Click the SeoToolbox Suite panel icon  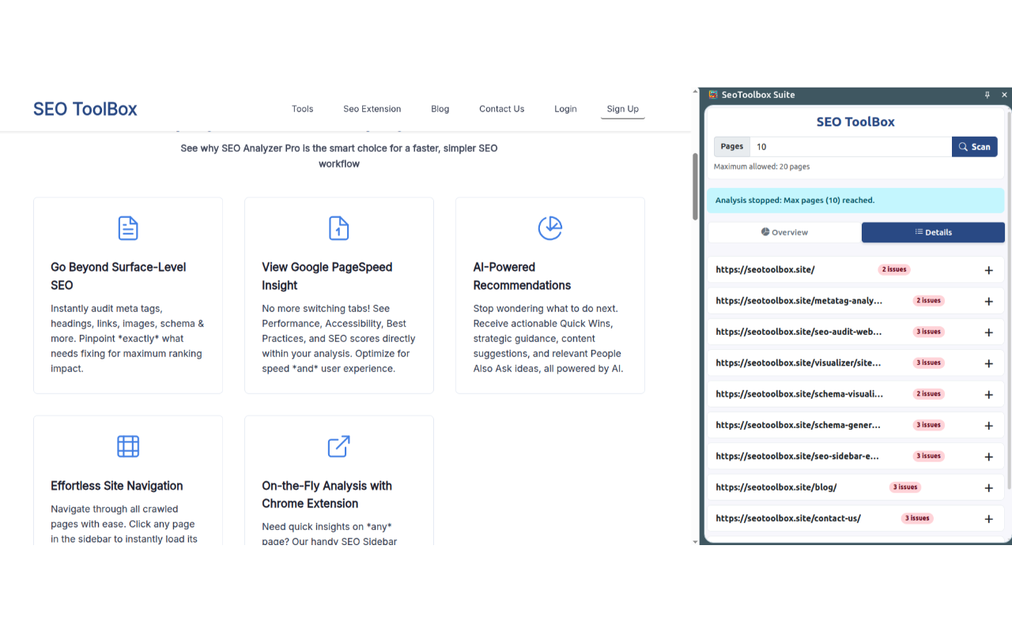714,94
